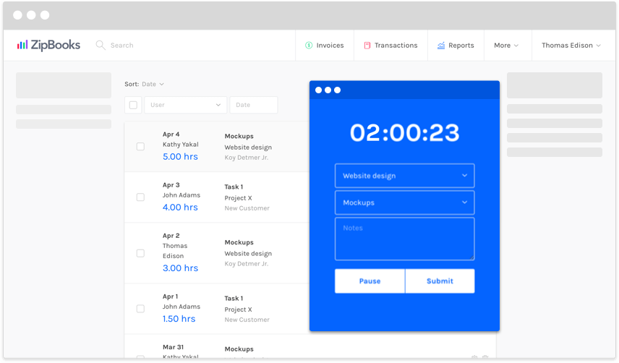Click the Reports chart icon
Viewport: 619px width, 363px height.
441,46
